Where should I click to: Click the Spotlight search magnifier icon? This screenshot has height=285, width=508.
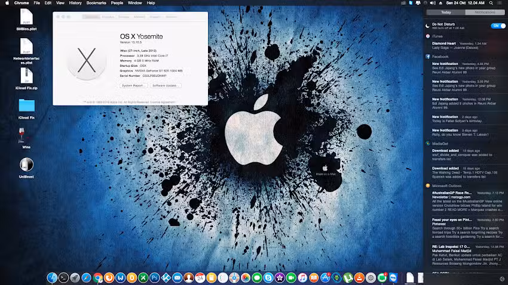click(x=491, y=3)
